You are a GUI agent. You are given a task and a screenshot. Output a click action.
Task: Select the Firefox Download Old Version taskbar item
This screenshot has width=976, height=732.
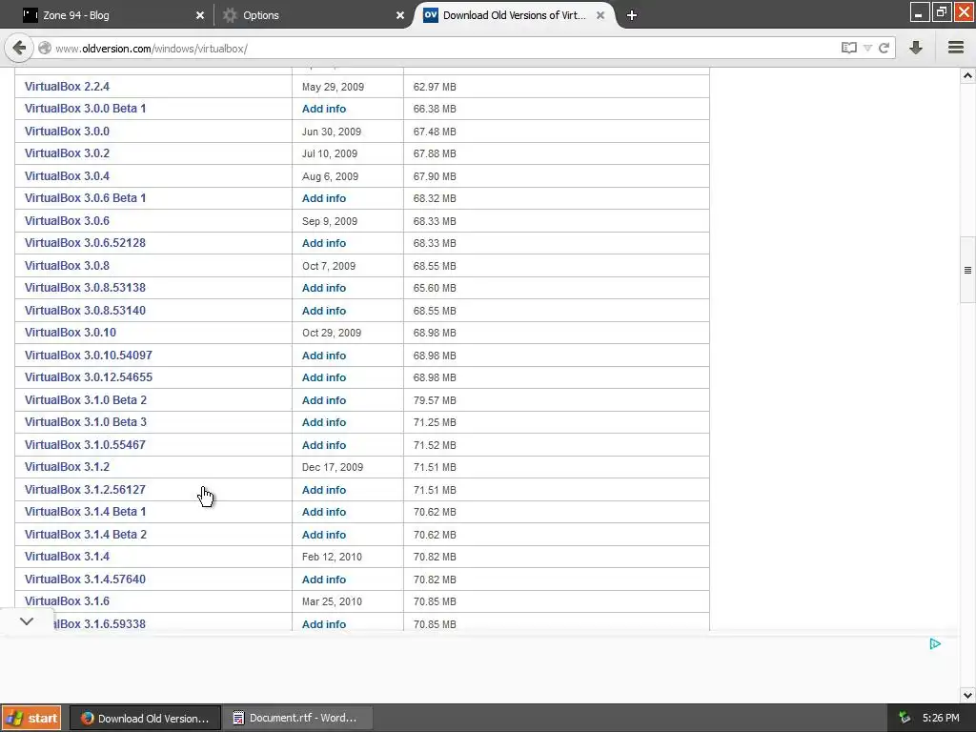click(x=145, y=718)
